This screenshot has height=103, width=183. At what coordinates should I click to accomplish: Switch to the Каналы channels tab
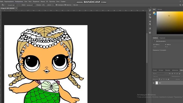pos(155,70)
